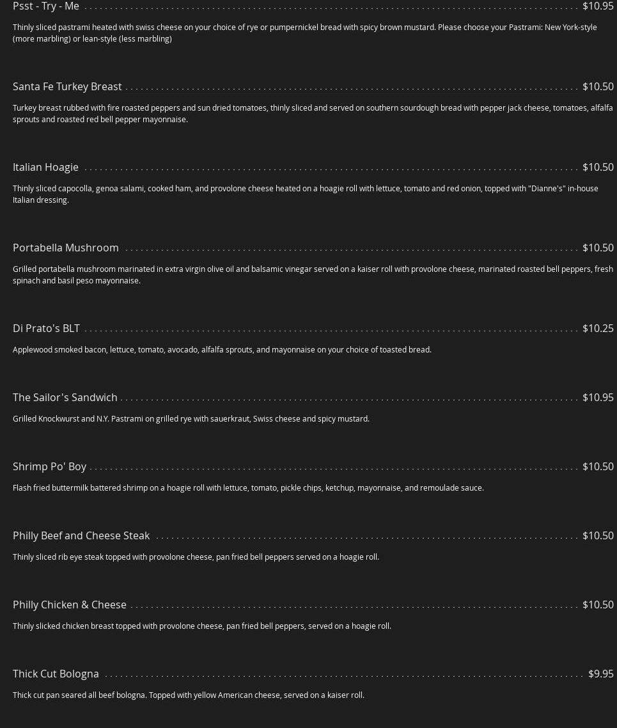
Task: Open the Italian Hoagie menu item
Action: coord(45,167)
